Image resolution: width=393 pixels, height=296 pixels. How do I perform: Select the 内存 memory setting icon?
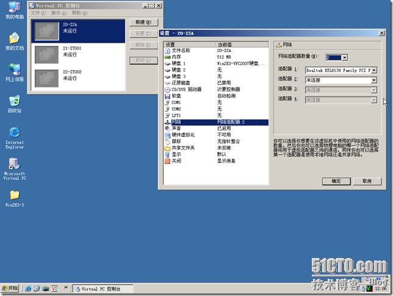click(x=167, y=57)
